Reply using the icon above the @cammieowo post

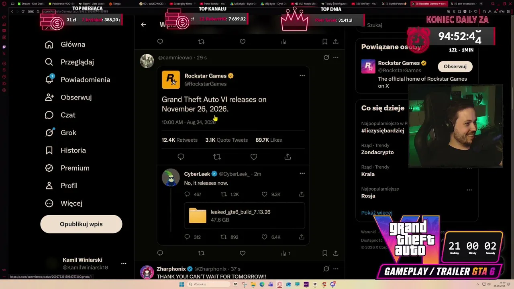[160, 42]
